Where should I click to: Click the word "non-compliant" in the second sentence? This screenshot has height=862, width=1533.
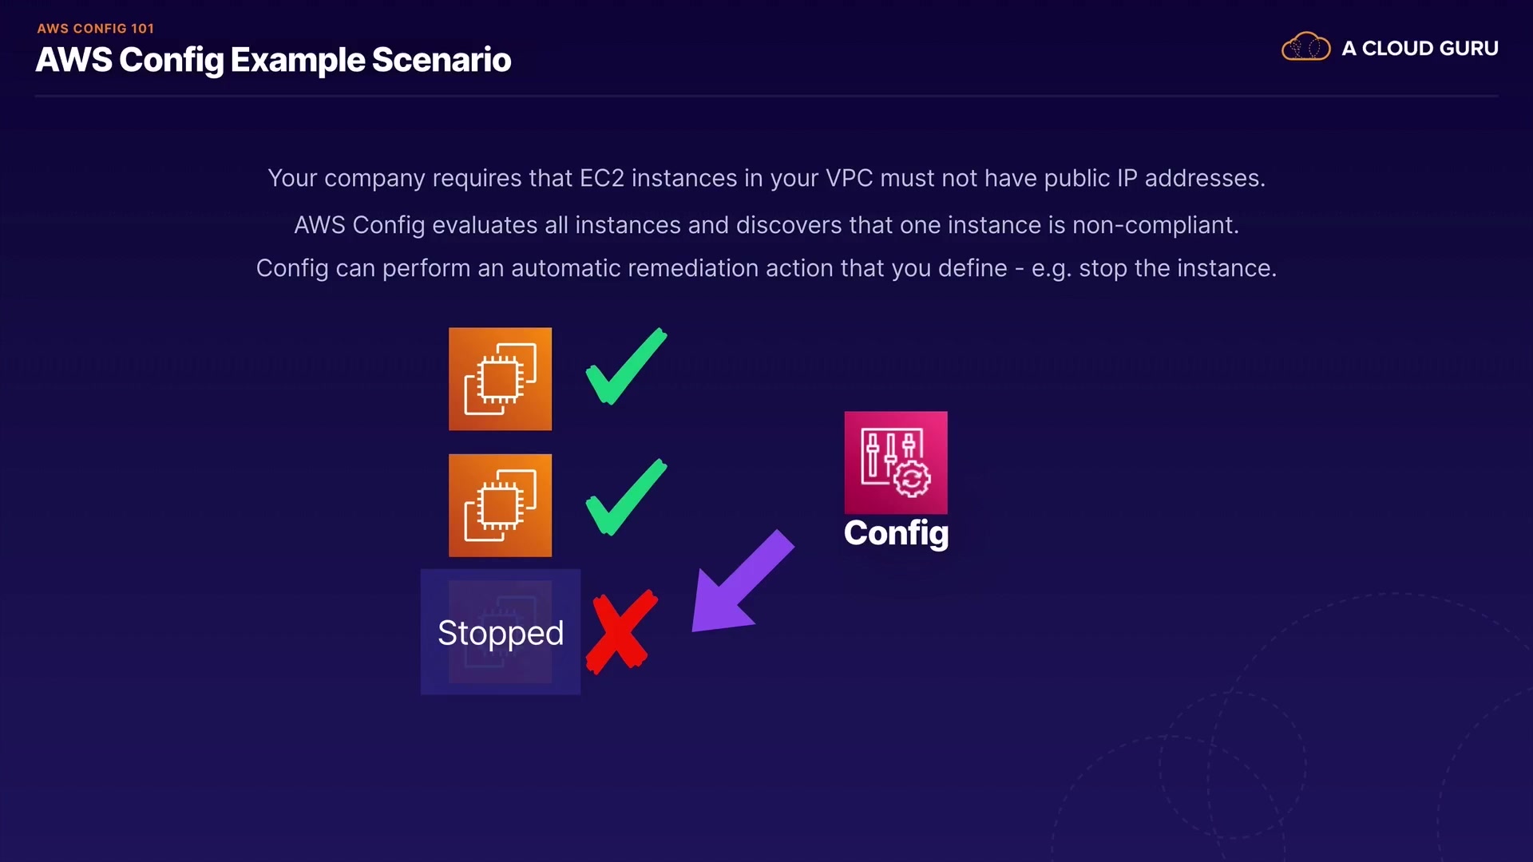pos(1155,225)
